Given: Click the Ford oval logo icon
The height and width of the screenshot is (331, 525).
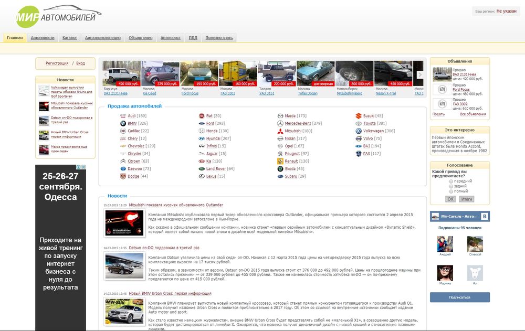Looking at the screenshot, I should pos(202,123).
